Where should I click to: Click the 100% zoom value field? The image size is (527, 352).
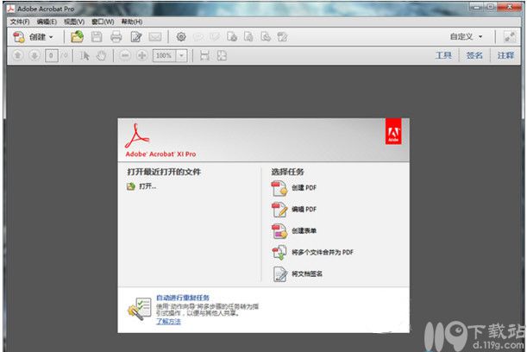click(x=165, y=55)
